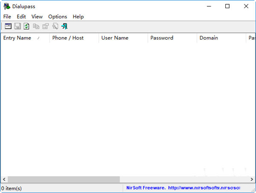Open Properties using the toolbar icon
This screenshot has width=256, height=193.
[x=46, y=26]
